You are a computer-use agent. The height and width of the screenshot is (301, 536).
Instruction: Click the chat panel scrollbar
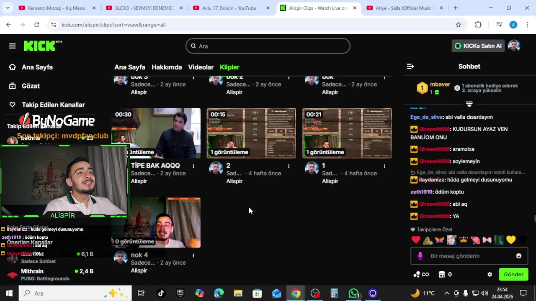point(534,219)
